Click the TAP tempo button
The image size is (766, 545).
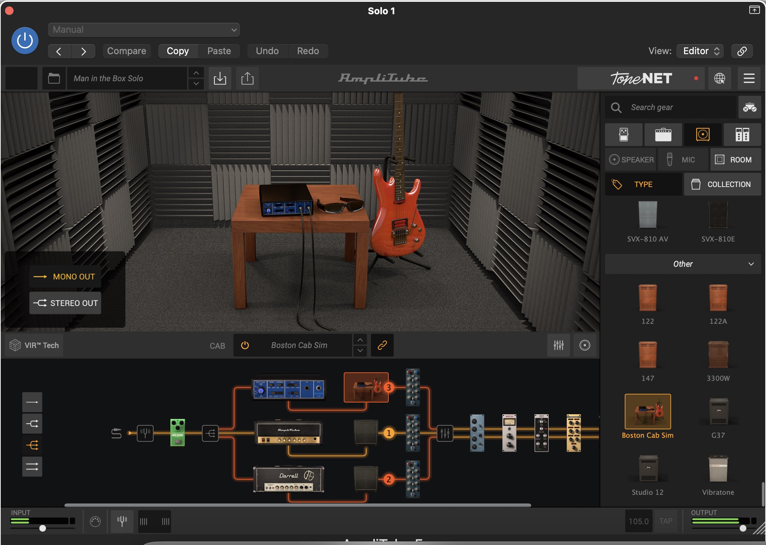[665, 521]
